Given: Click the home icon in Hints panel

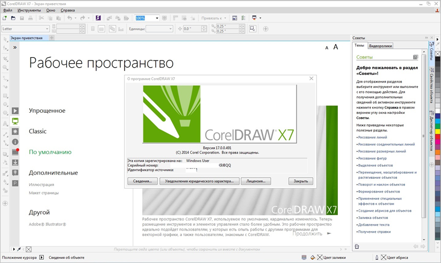Looking at the screenshot, I should pos(357,246).
